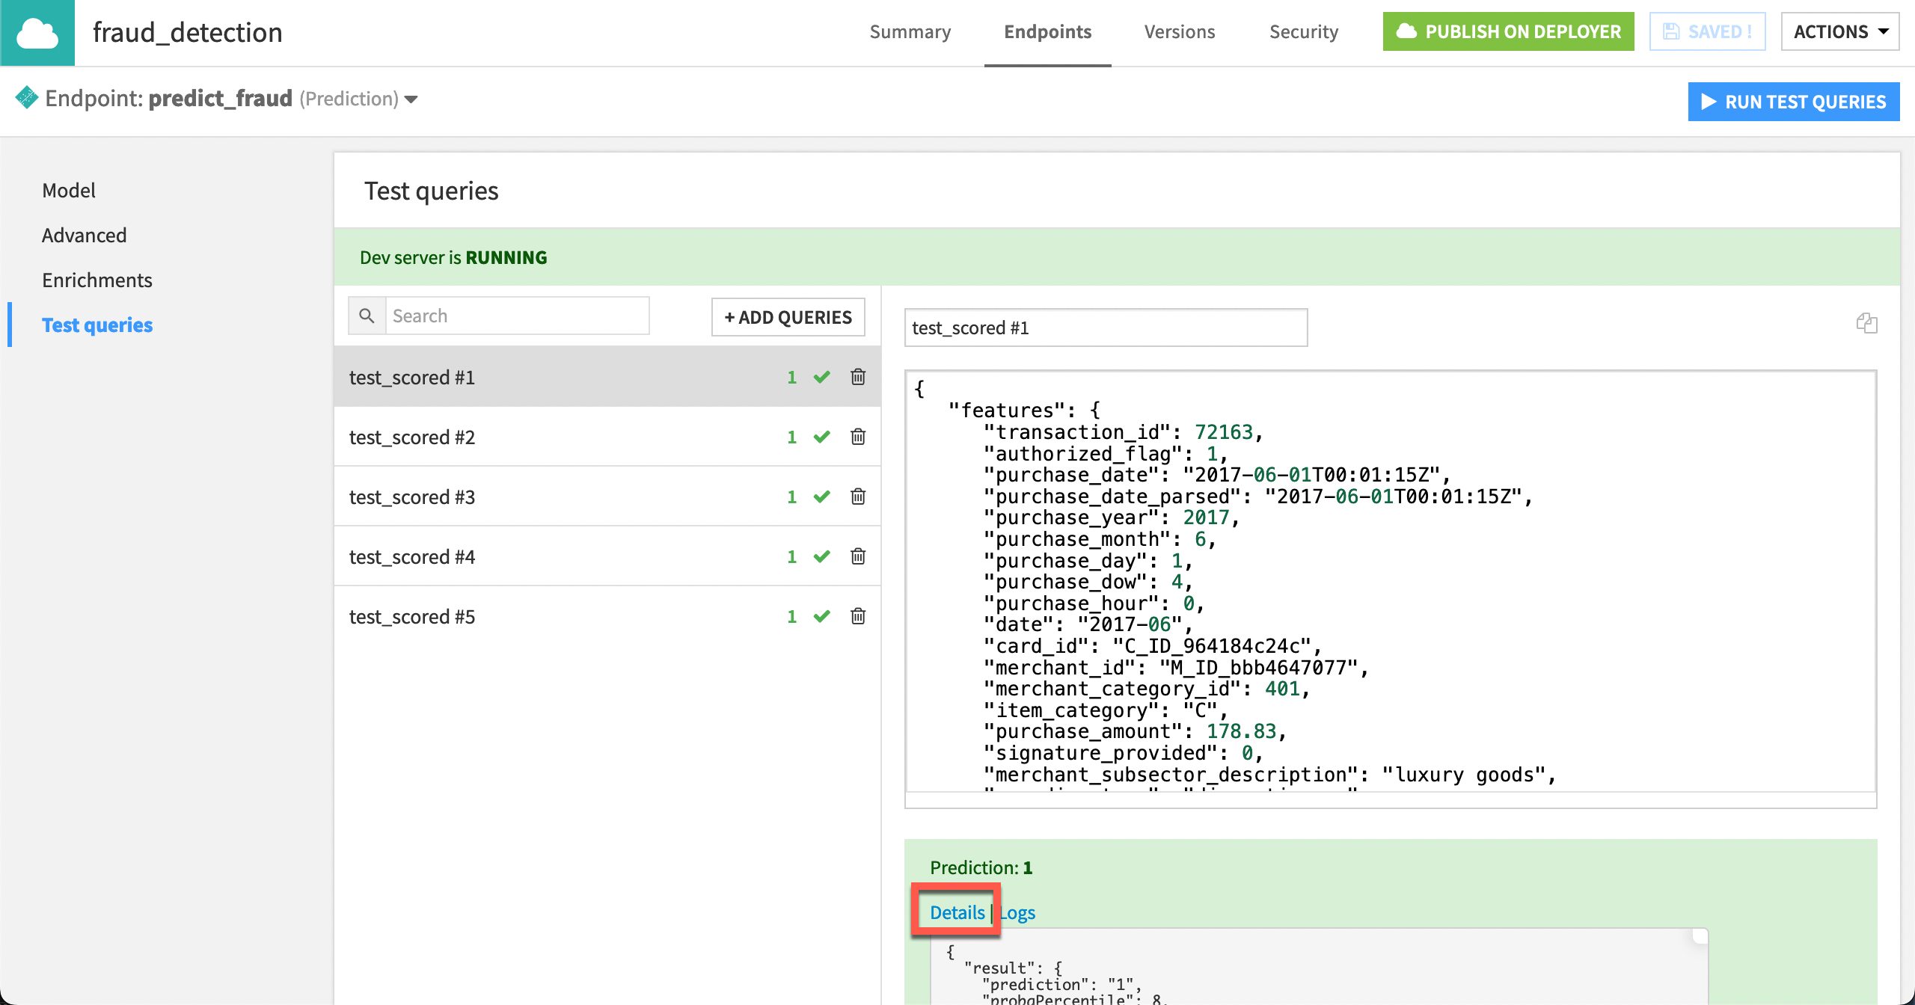Viewport: 1915px width, 1005px height.
Task: Click the green checkmark beside test_scored #4
Action: click(821, 556)
